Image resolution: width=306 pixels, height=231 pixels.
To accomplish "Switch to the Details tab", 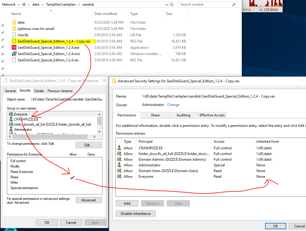I will (39, 91).
